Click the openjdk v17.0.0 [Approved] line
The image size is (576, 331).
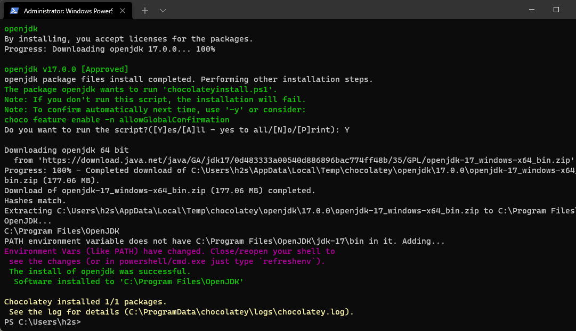click(64, 69)
